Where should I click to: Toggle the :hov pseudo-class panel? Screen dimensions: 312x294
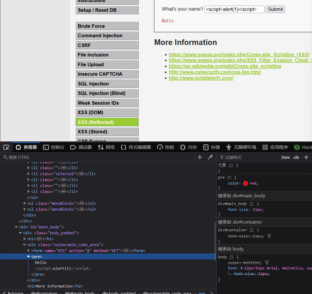click(x=285, y=157)
